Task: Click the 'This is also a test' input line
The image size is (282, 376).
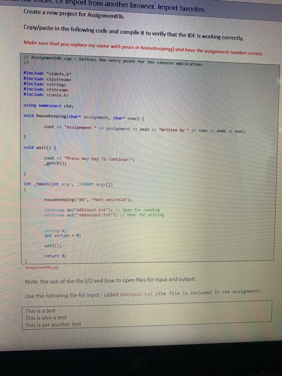Action: click(46, 318)
